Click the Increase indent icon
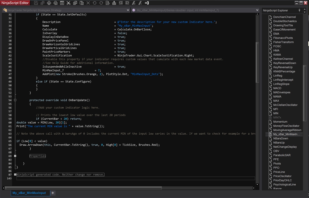Image resolution: width=309 pixels, height=198 pixels. click(x=127, y=3)
